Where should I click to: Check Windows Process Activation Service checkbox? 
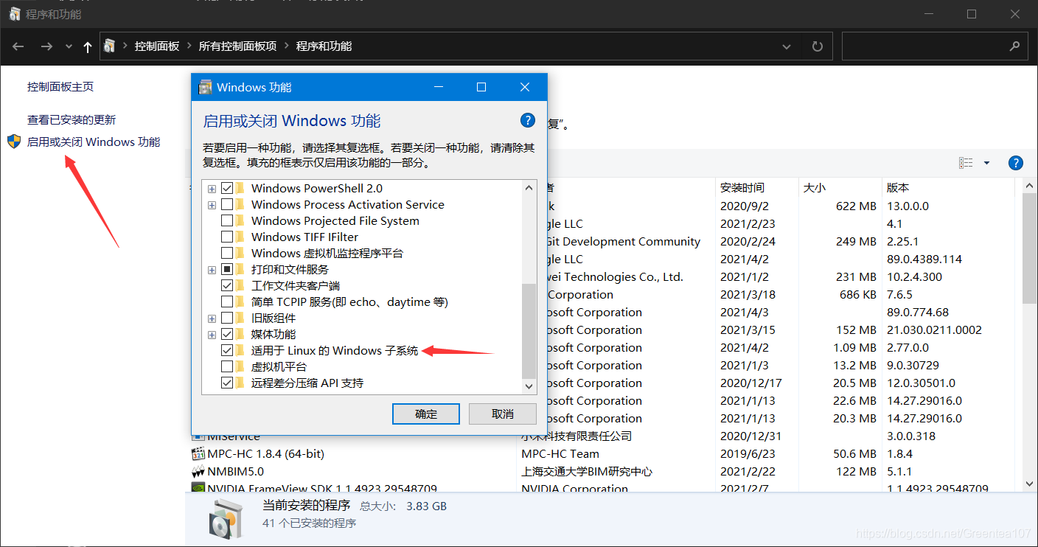click(227, 204)
